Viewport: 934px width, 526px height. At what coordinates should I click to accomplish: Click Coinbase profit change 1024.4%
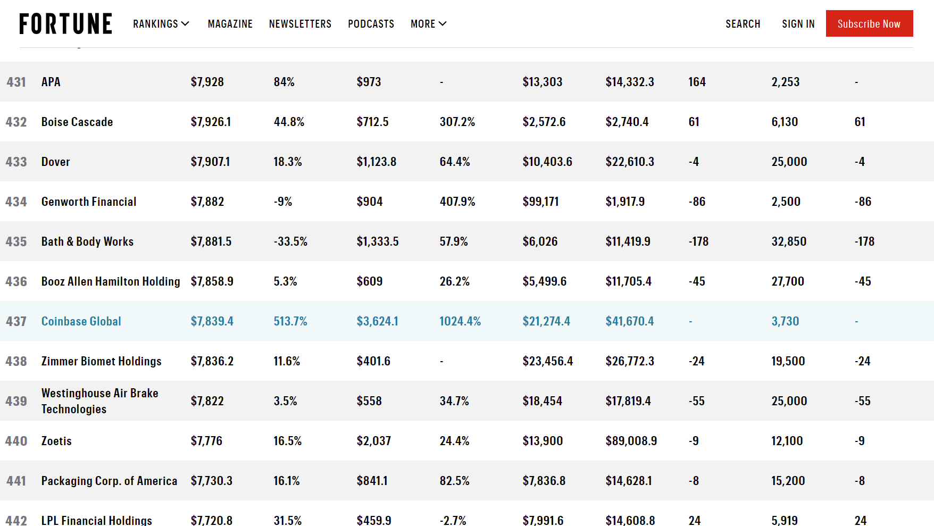click(460, 321)
